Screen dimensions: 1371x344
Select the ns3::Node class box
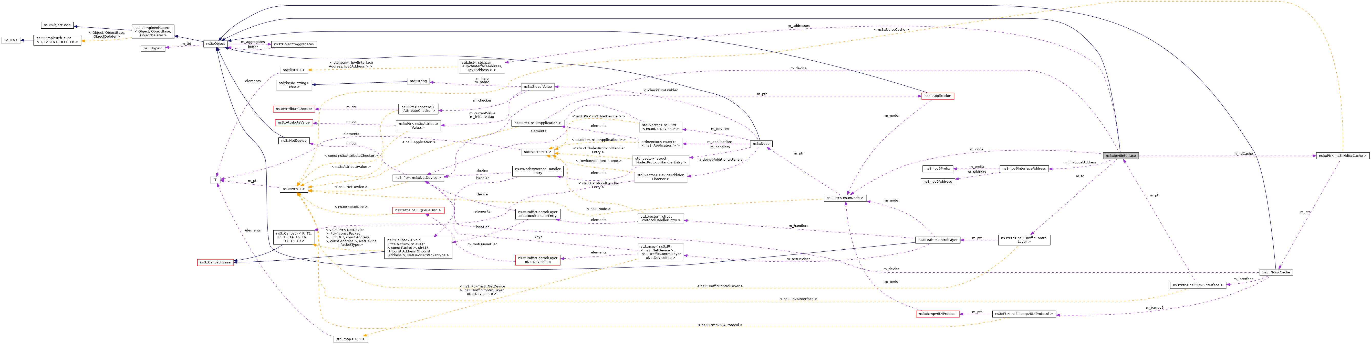761,143
